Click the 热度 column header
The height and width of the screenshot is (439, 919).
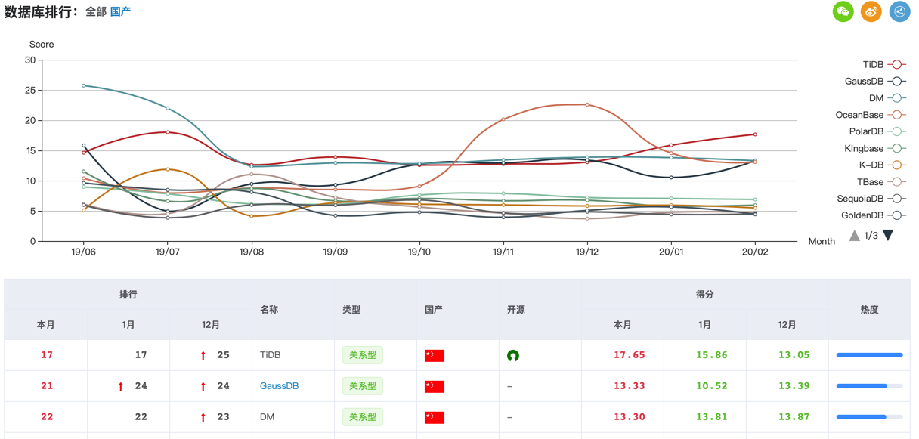869,310
